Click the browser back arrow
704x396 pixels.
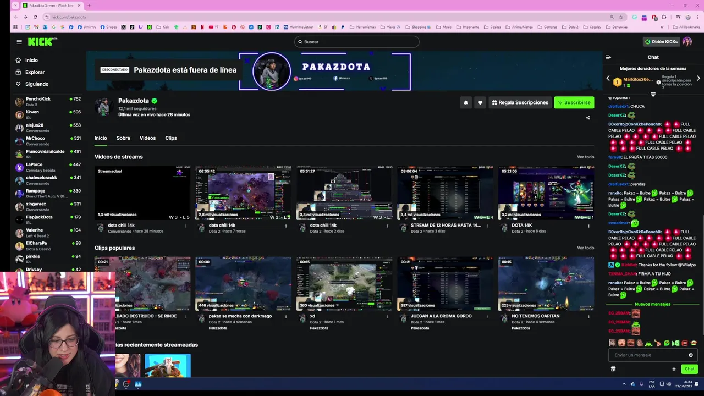(16, 17)
